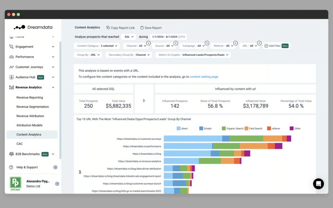Click the dreamdata.io/revenue-analytics URL label
The image size is (333, 208).
pos(140,161)
